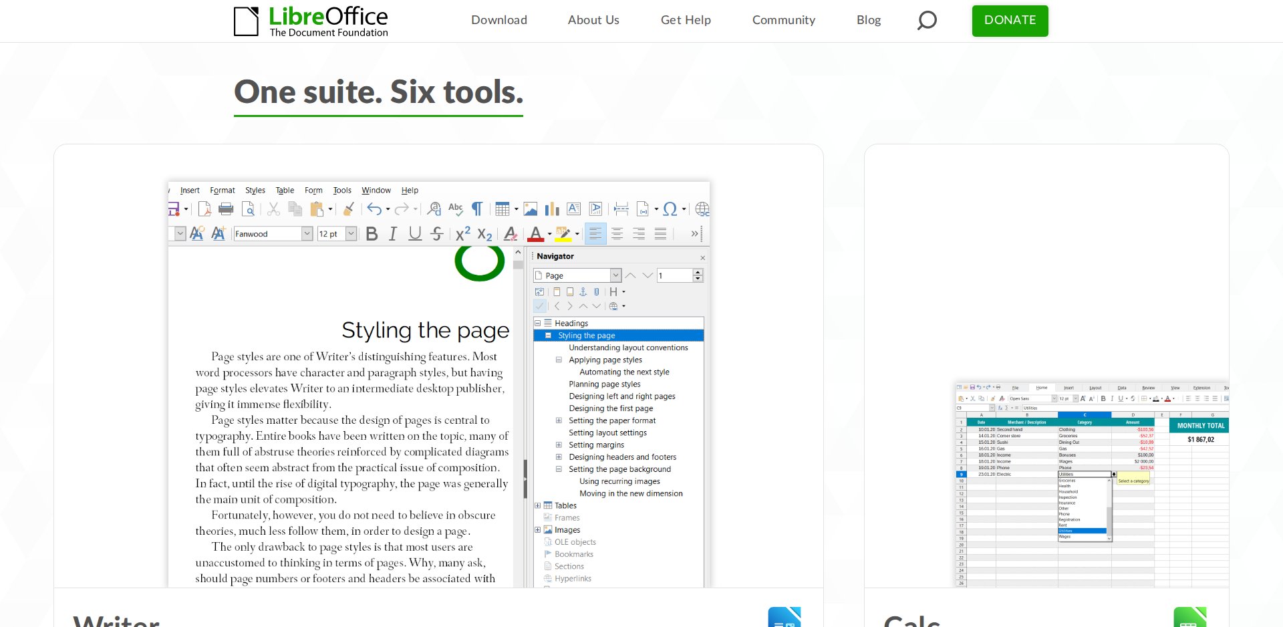Click the Subscript icon
Screen dimensions: 1283x627
484,234
